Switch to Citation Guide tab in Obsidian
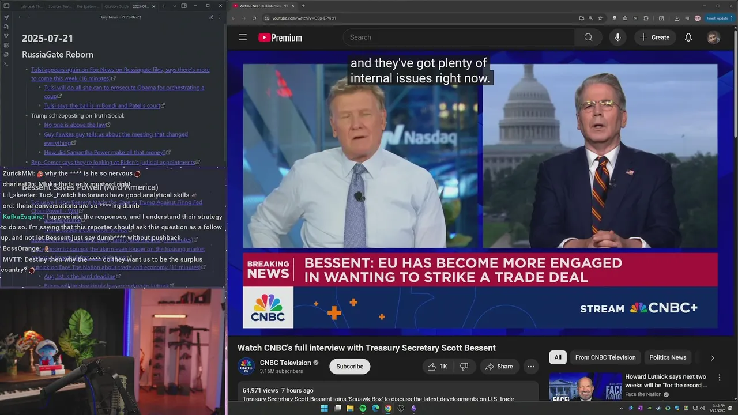Image resolution: width=738 pixels, height=415 pixels. coord(116,6)
